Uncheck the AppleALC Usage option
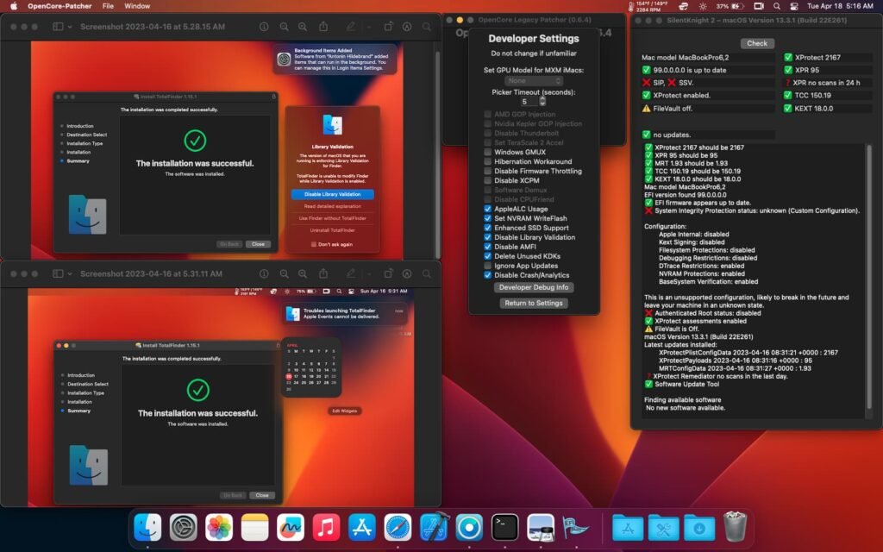 [487, 210]
